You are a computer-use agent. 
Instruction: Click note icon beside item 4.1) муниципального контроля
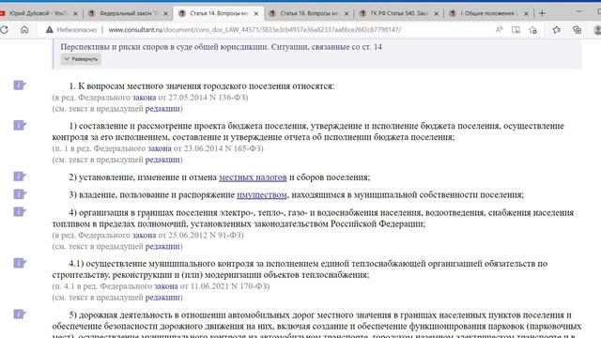click(20, 263)
